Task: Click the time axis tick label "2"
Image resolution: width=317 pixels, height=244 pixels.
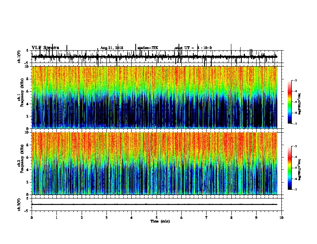Action: pos(82,218)
